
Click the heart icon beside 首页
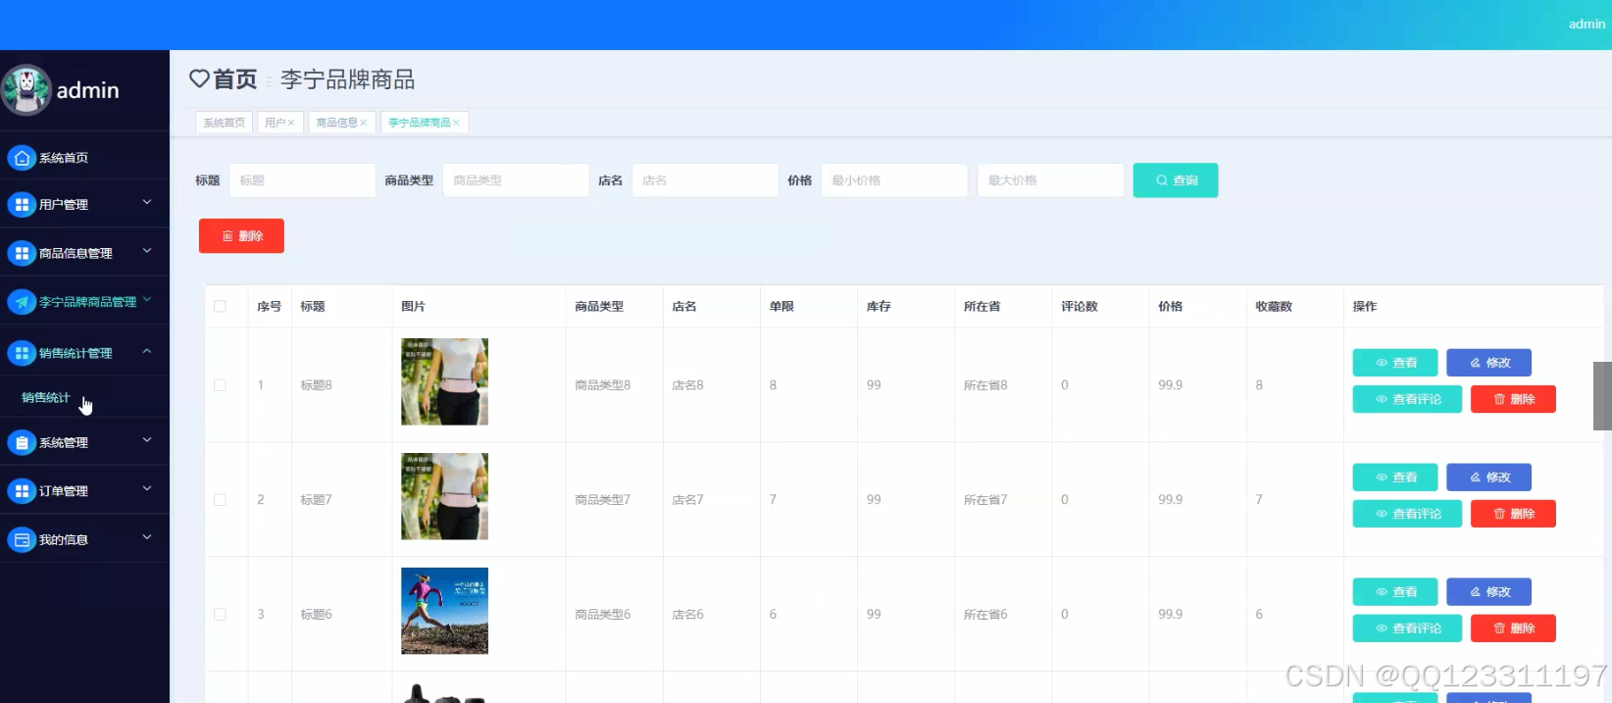click(x=199, y=78)
